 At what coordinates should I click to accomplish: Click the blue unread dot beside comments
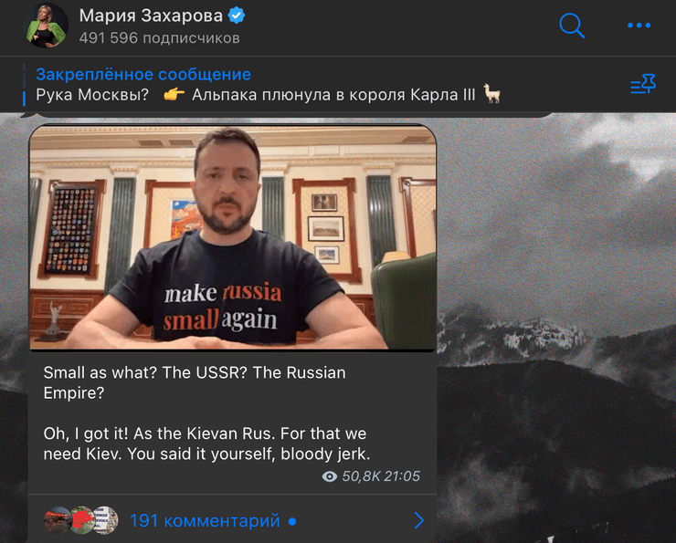[x=292, y=521]
